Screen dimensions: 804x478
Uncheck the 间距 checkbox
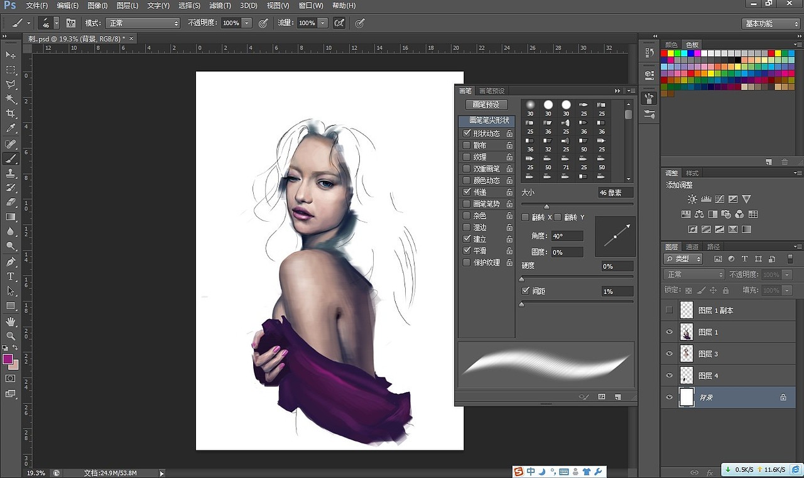click(x=526, y=291)
